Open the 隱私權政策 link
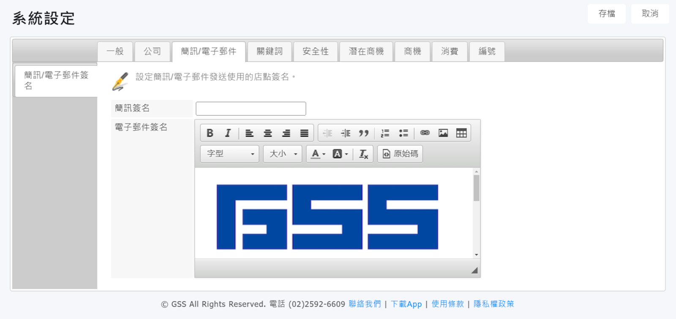 tap(493, 304)
